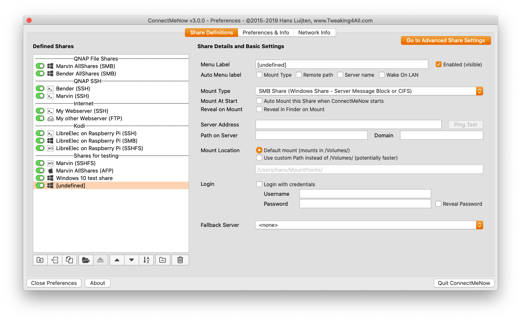This screenshot has width=521, height=321.
Task: Click the insert separator line icon
Action: tap(55, 260)
